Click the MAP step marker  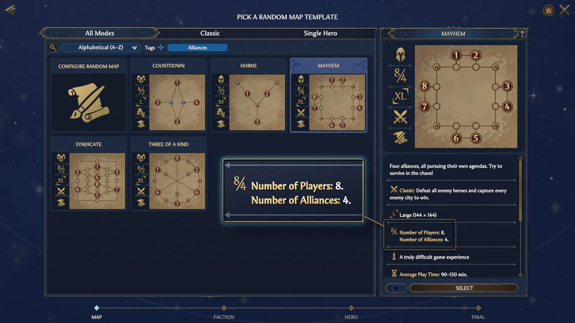click(96, 308)
